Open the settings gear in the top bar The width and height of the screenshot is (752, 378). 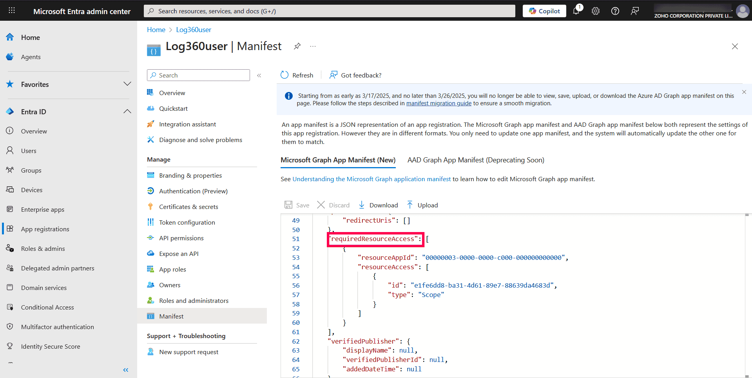(x=595, y=11)
